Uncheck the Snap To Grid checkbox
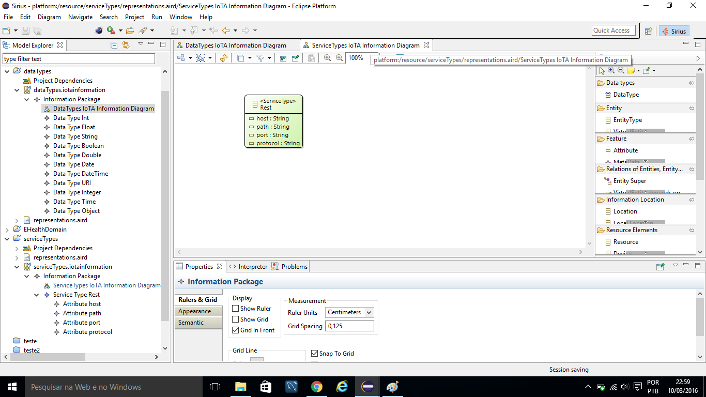This screenshot has height=397, width=706. [315, 354]
